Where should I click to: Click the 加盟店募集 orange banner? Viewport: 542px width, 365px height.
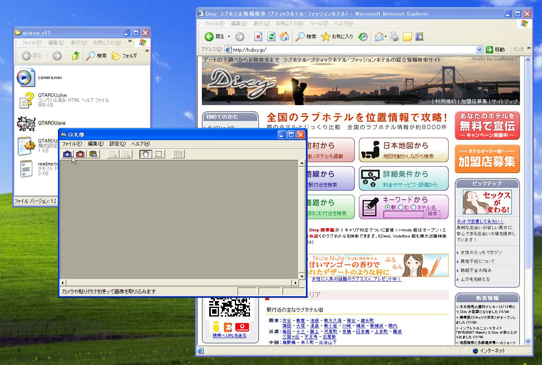tap(487, 159)
